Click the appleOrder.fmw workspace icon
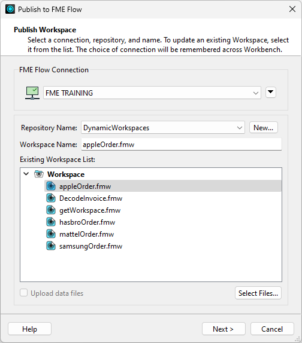This screenshot has width=302, height=343. [x=51, y=186]
